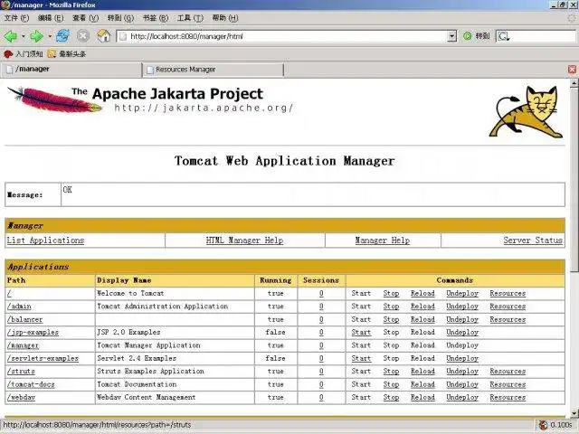The height and width of the screenshot is (434, 579).
Task: Go back with the green Back arrow
Action: click(11, 36)
